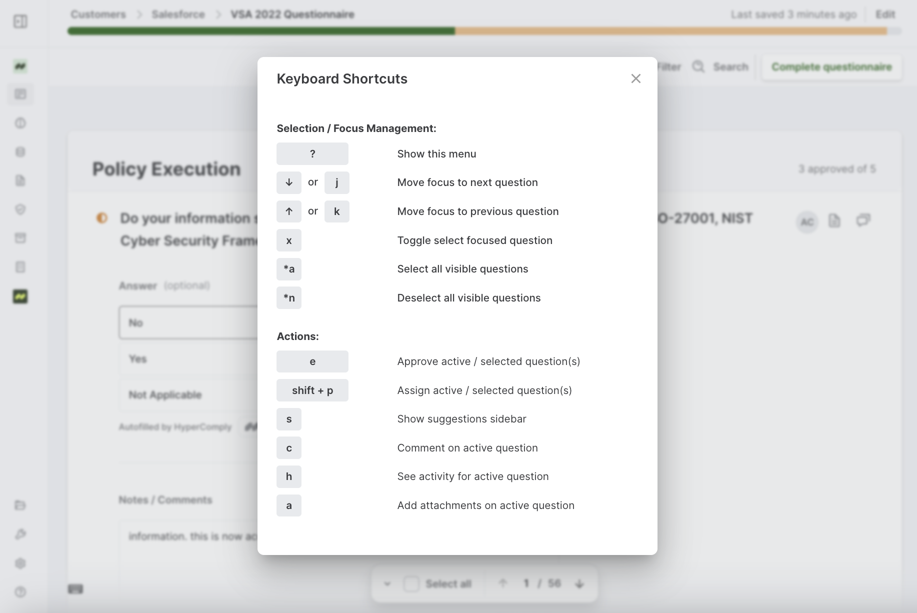This screenshot has width=917, height=613.
Task: Open the inbox box sidebar icon
Action: [20, 238]
